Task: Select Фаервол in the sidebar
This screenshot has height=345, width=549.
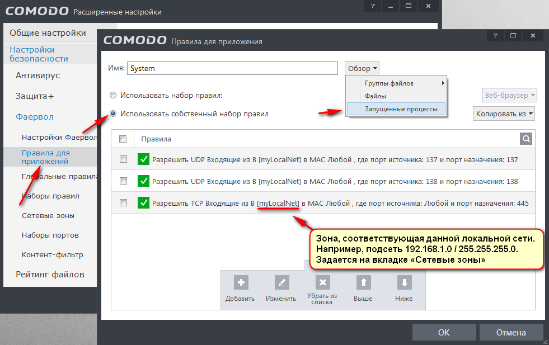Action: (x=35, y=117)
